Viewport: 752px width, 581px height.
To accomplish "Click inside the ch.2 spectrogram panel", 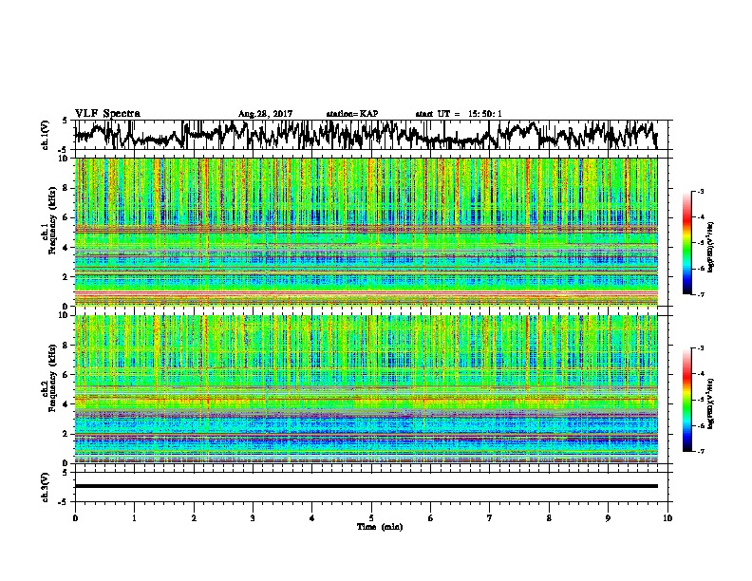I will [367, 389].
